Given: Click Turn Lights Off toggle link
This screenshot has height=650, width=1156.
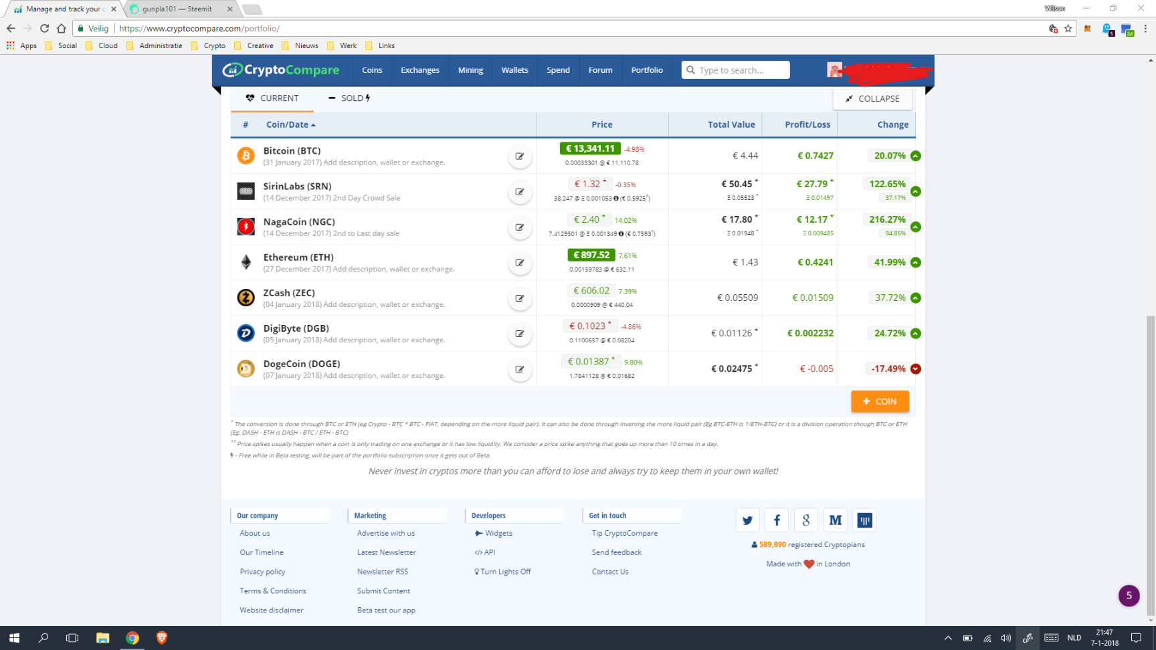Looking at the screenshot, I should (x=502, y=572).
